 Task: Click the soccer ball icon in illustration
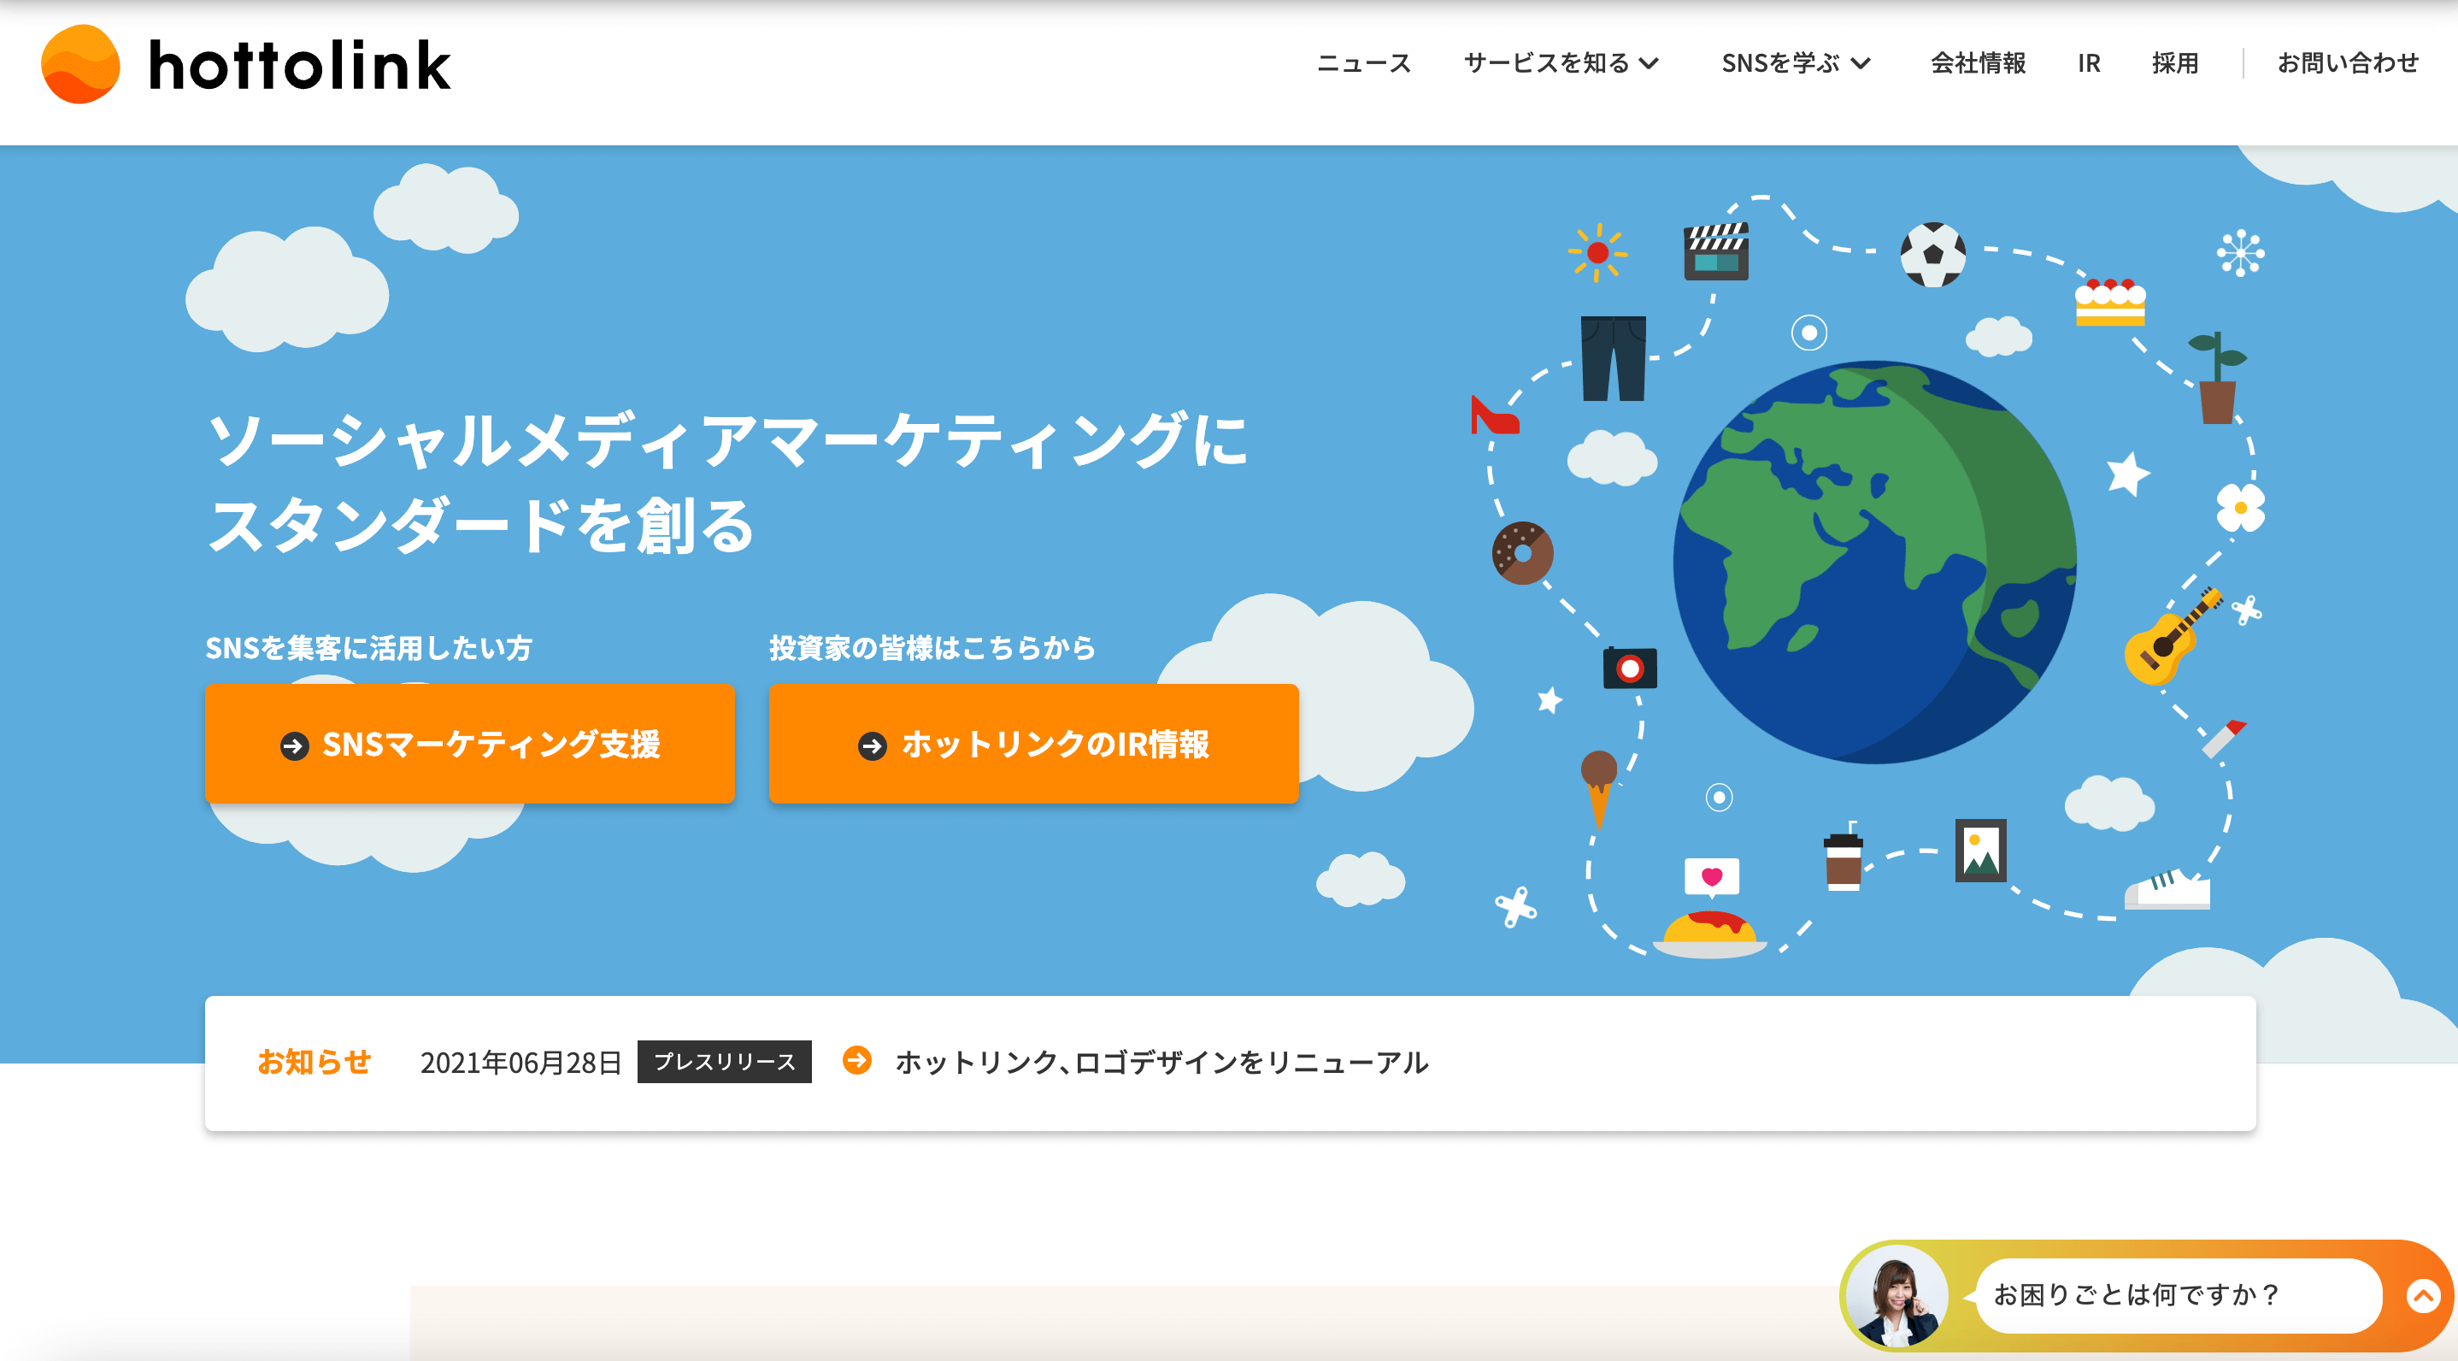(1932, 255)
